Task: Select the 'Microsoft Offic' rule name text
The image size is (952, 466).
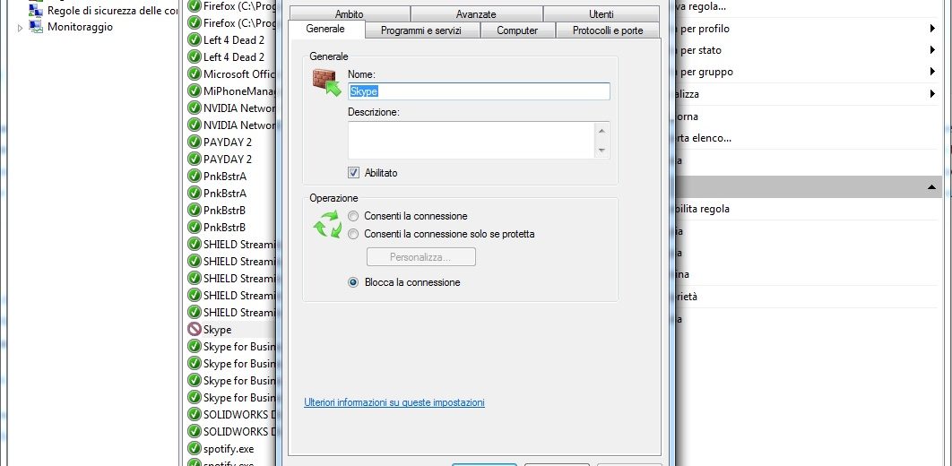Action: (239, 74)
